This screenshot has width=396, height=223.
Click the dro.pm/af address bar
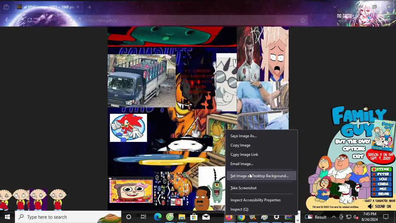point(192,20)
